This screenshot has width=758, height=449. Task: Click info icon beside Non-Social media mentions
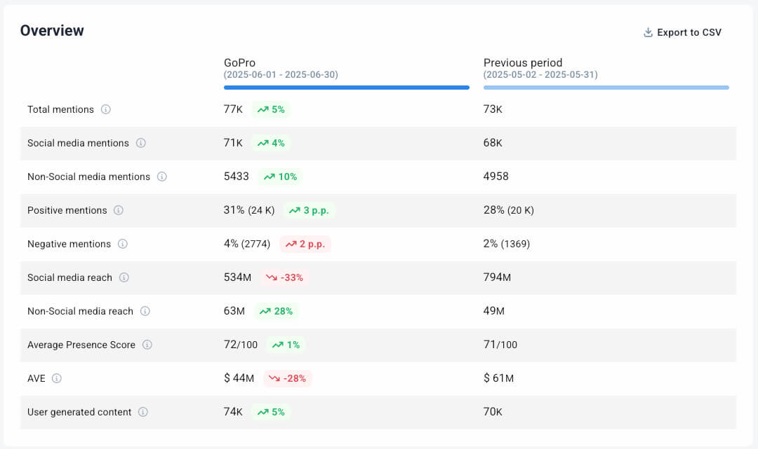(162, 177)
